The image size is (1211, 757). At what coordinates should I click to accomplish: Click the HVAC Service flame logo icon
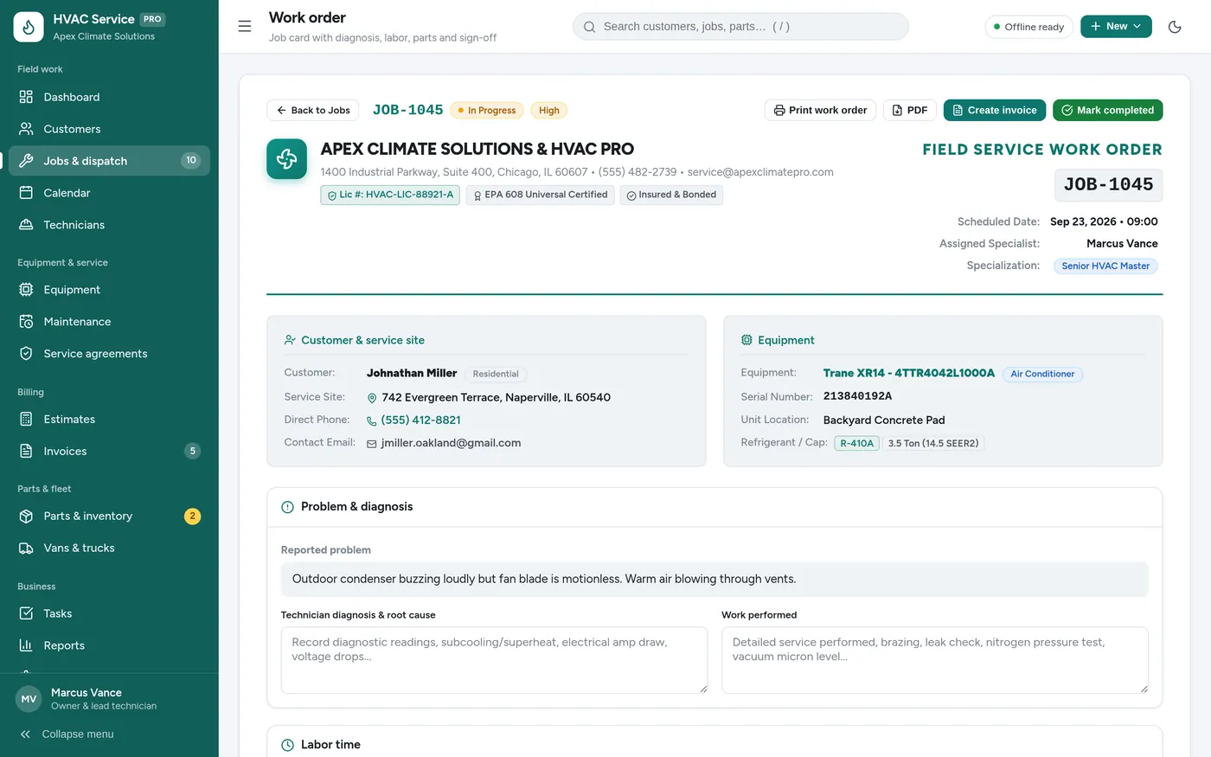[29, 27]
